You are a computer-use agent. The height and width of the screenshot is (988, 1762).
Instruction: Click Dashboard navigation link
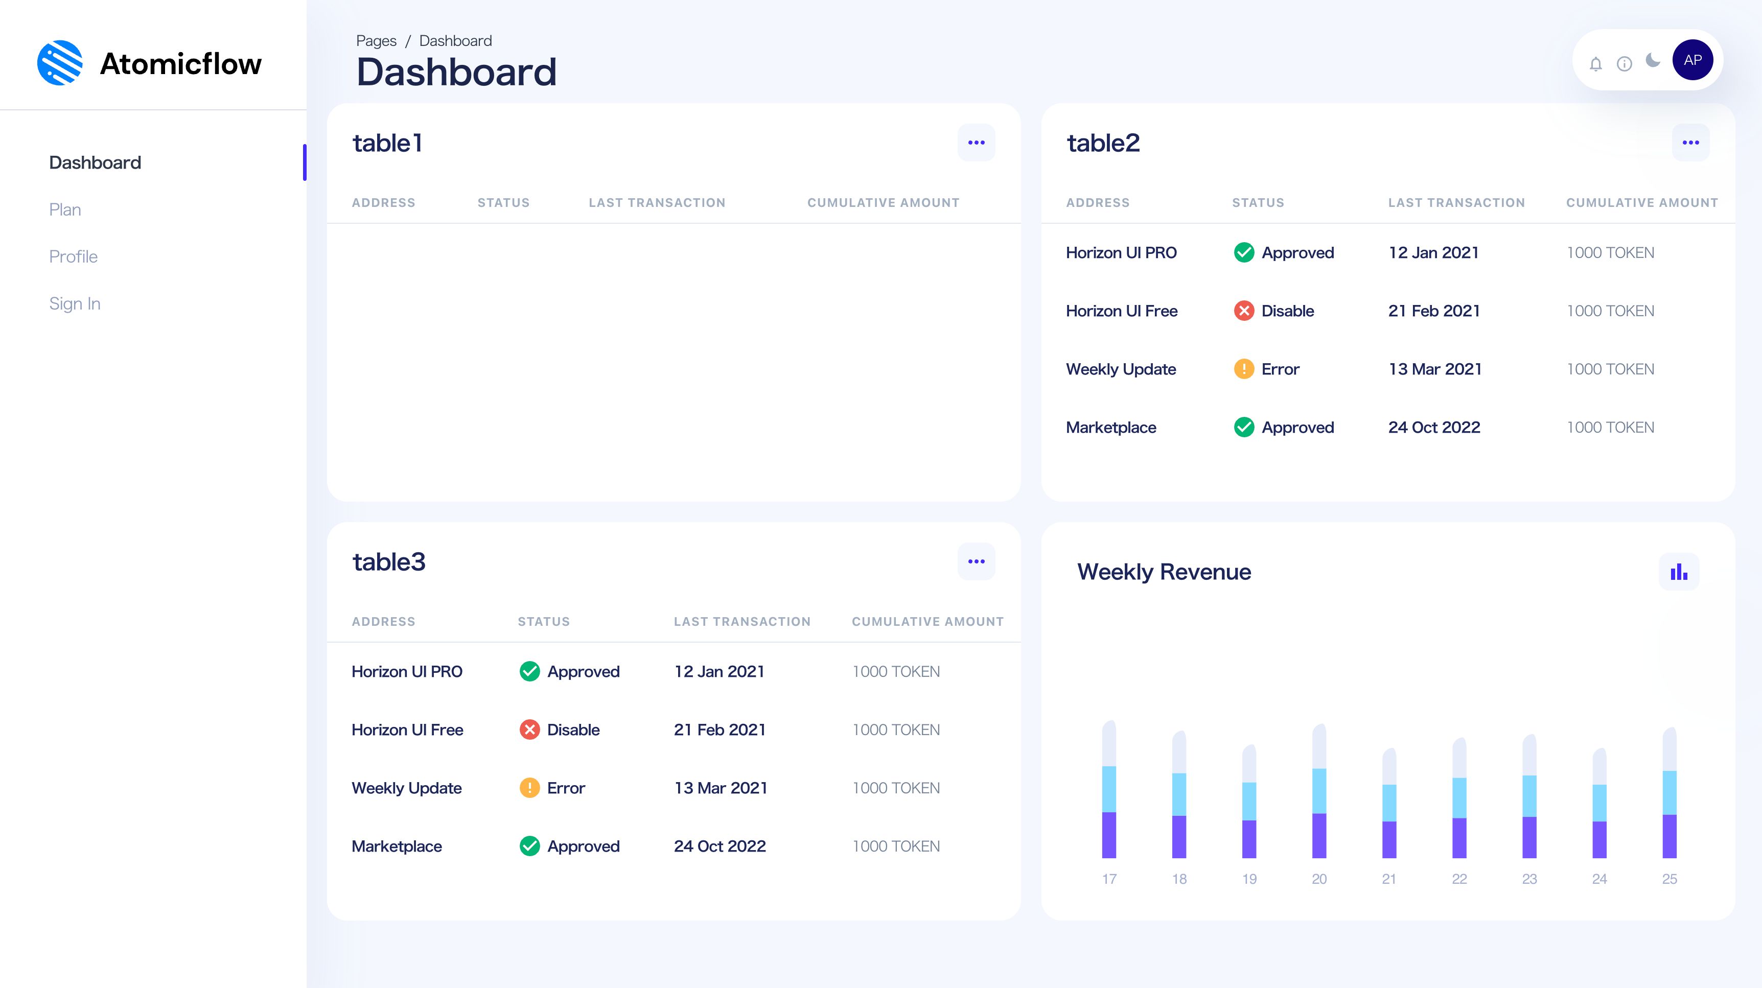(x=95, y=162)
